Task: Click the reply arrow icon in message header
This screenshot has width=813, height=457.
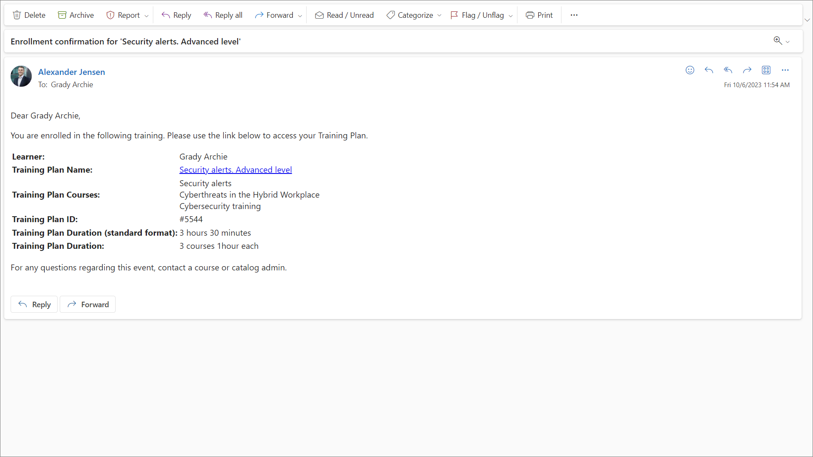Action: tap(709, 70)
